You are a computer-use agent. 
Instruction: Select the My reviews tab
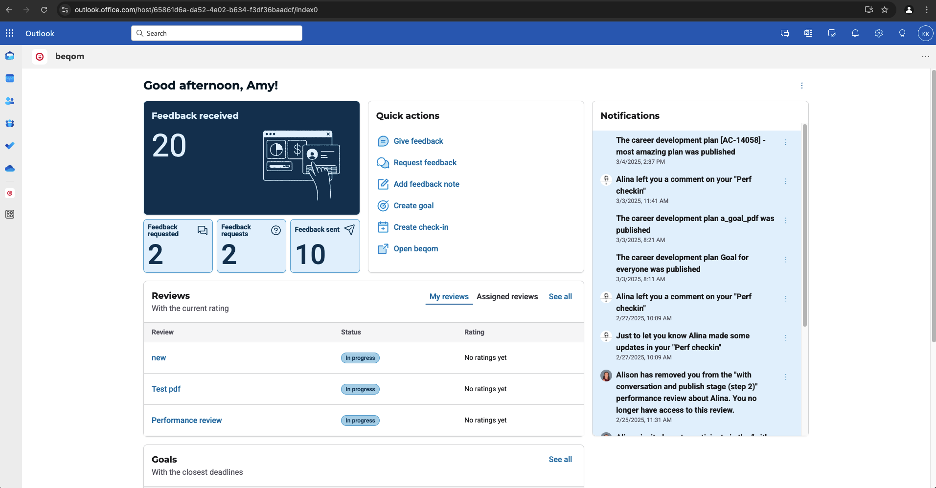point(449,296)
